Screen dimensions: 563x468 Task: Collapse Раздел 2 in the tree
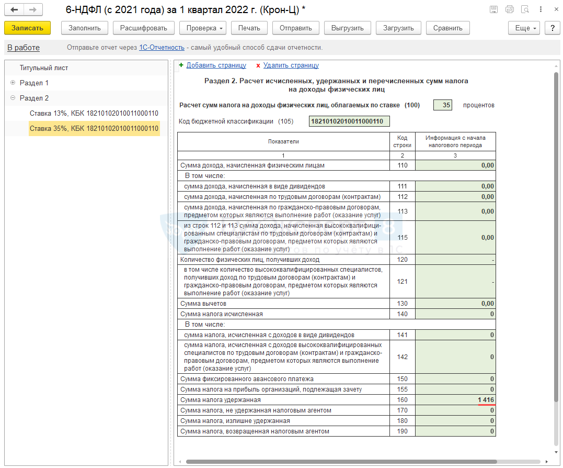coord(13,98)
